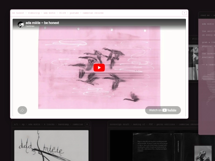Play the 'be honest' YouTube video
Image resolution: width=215 pixels, height=161 pixels.
pos(99,68)
